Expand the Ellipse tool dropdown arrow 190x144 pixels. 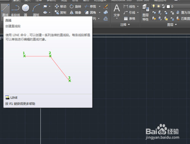[x=49, y=13]
